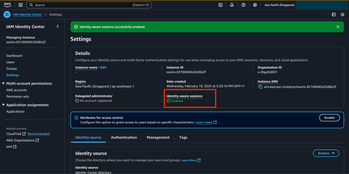
Task: Switch to the Identity source tab
Action: (x=88, y=137)
